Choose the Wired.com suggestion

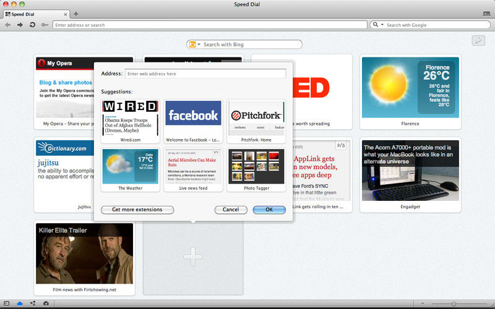coord(130,121)
